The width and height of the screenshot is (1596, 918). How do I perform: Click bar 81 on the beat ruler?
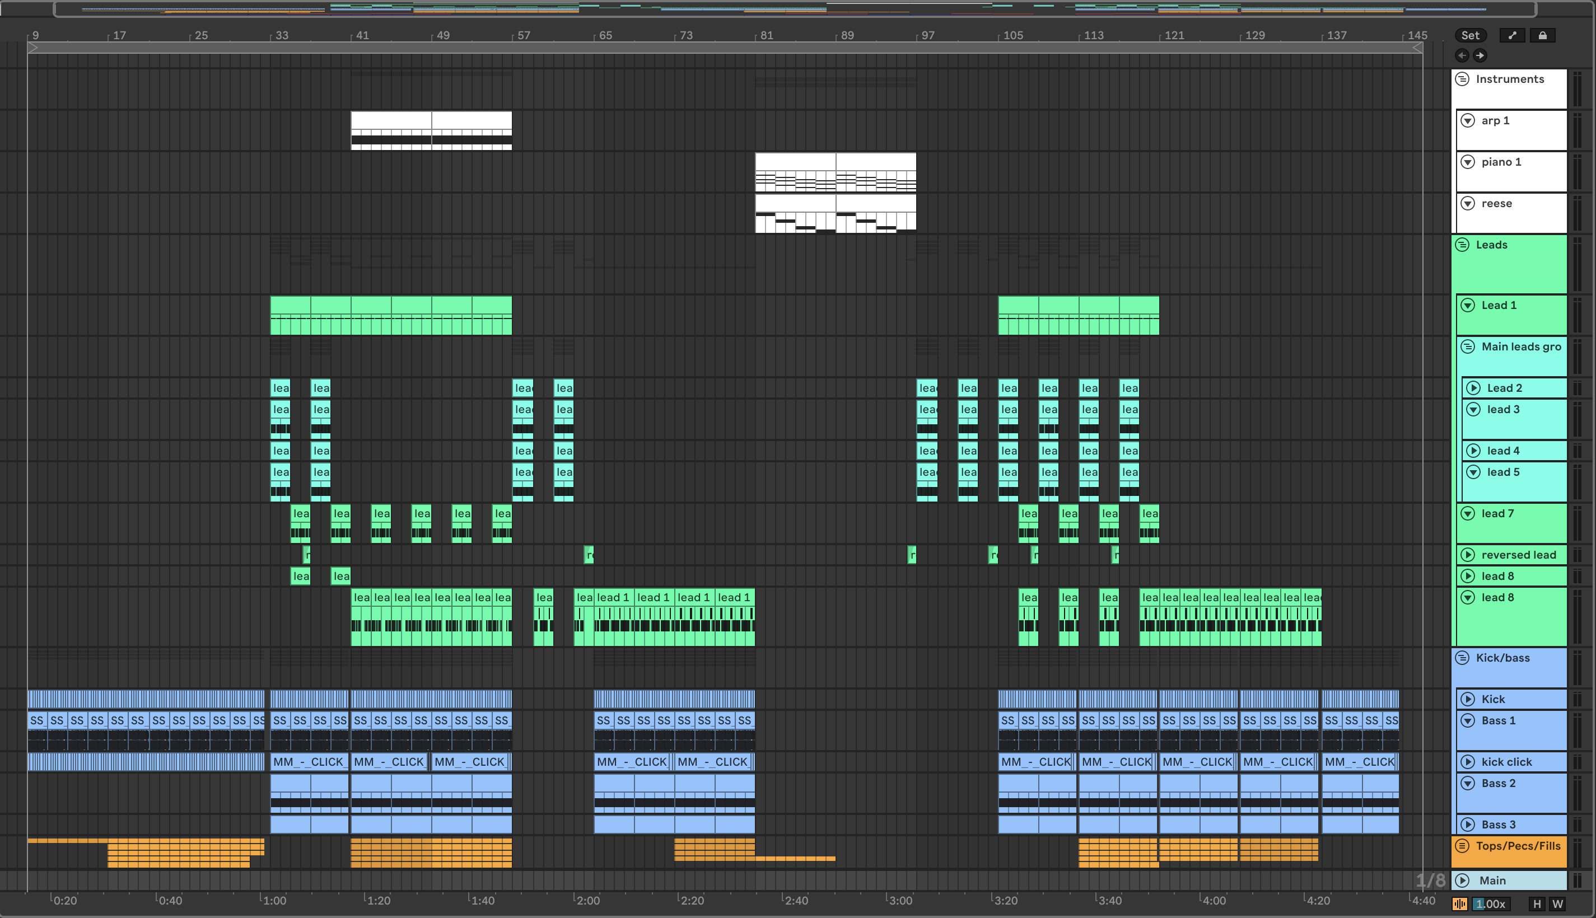tap(766, 35)
